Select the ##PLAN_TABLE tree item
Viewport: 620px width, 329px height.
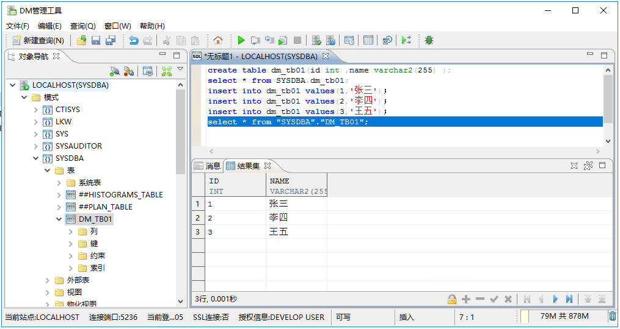click(x=105, y=207)
